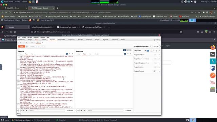Switch to the TryHackMe | Grep Chrome tab

point(12,8)
